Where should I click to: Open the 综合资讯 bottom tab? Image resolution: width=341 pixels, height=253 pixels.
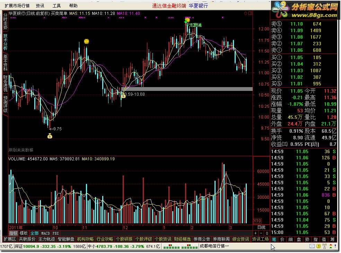pos(241,239)
